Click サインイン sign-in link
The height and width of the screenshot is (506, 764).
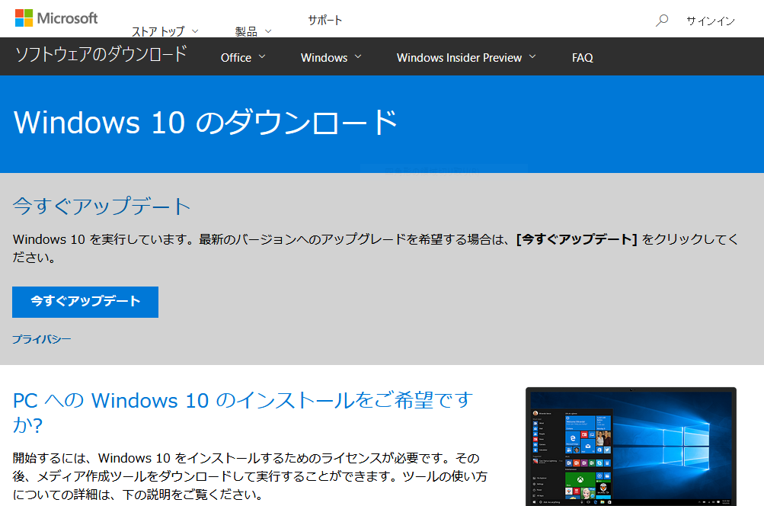(x=711, y=21)
